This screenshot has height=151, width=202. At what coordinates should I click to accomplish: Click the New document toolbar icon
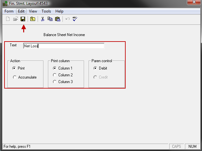point(8,19)
